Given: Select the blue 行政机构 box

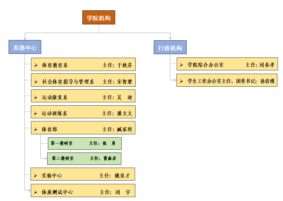Looking at the screenshot, I should [x=170, y=47].
